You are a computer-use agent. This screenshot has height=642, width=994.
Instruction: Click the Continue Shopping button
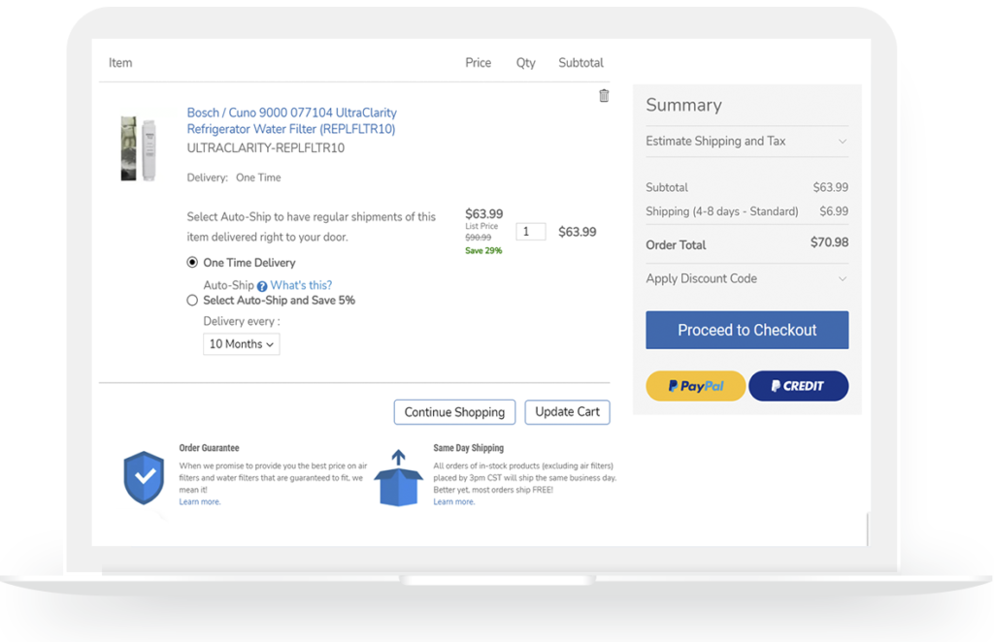(x=454, y=412)
